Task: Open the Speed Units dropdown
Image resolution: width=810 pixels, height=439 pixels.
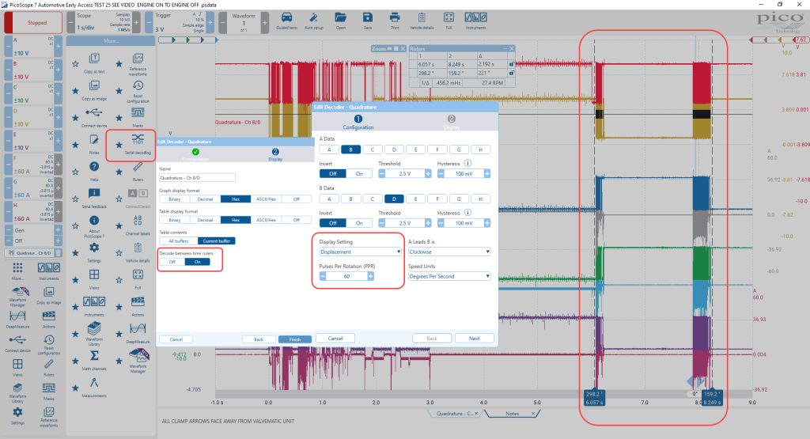Action: (449, 276)
